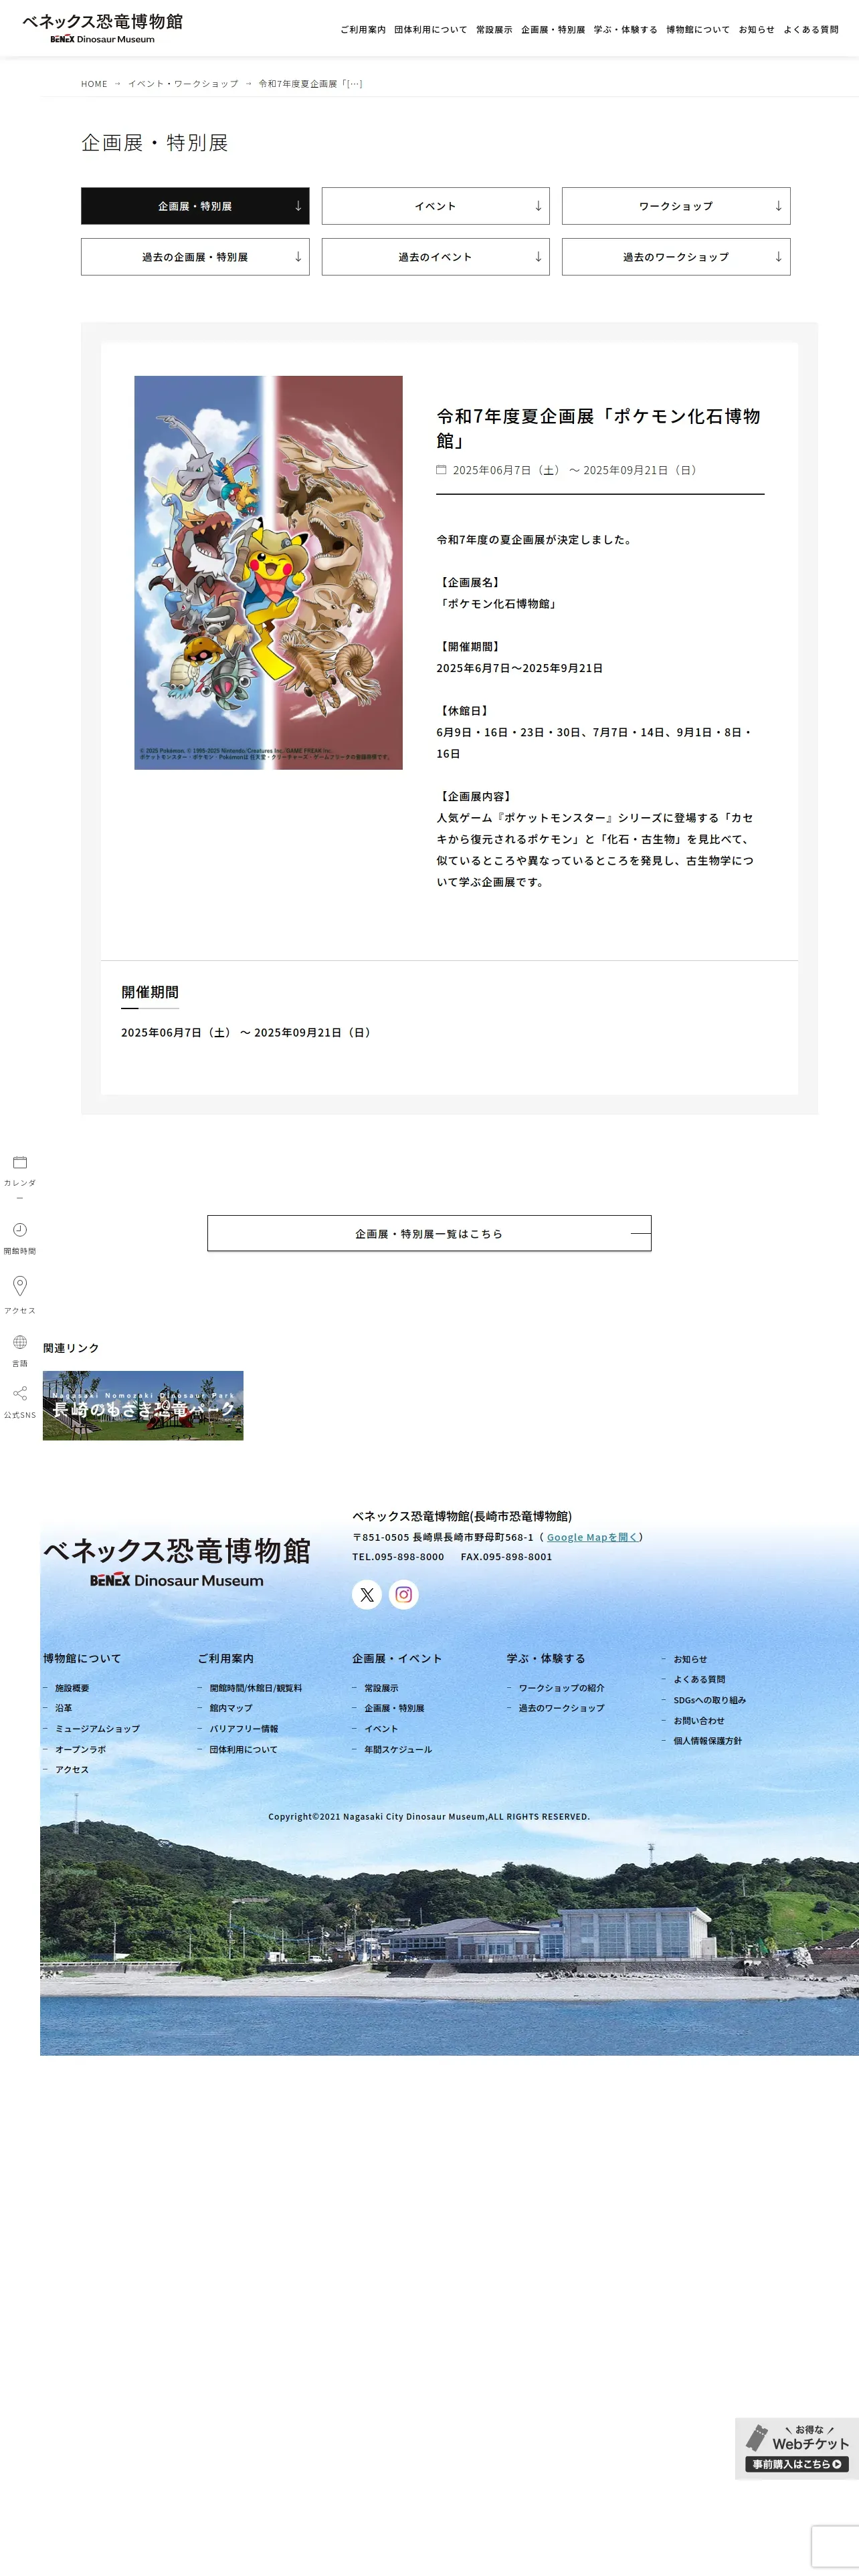The width and height of the screenshot is (859, 2576).
Task: Open the official SNS share icon
Action: click(19, 1393)
